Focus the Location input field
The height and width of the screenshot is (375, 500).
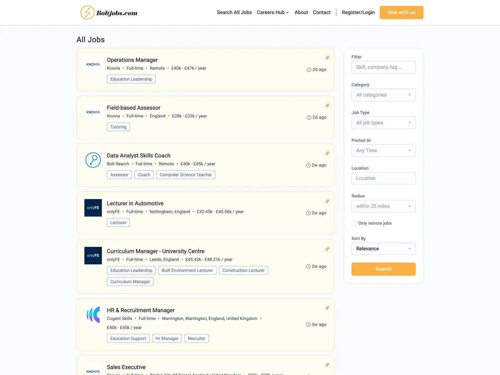[x=383, y=178]
